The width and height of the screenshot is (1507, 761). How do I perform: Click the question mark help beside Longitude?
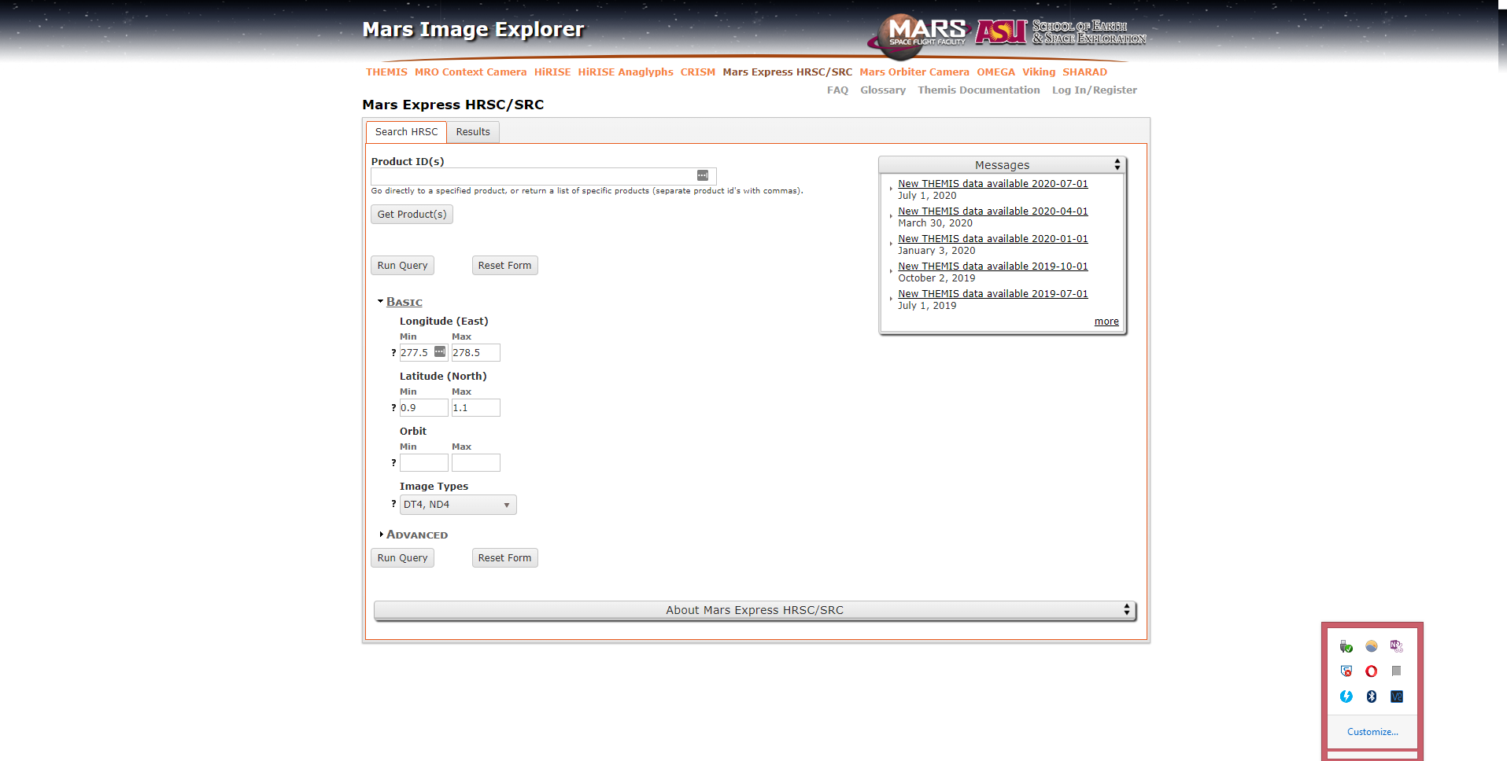393,353
